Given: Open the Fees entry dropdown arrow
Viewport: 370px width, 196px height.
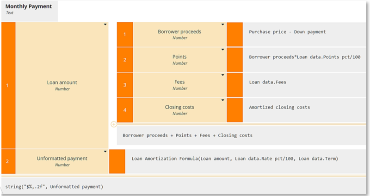Looking at the screenshot, I should [223, 74].
